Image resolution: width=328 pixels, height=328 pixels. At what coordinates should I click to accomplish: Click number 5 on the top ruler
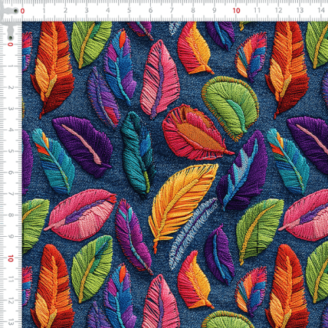tap(129, 10)
